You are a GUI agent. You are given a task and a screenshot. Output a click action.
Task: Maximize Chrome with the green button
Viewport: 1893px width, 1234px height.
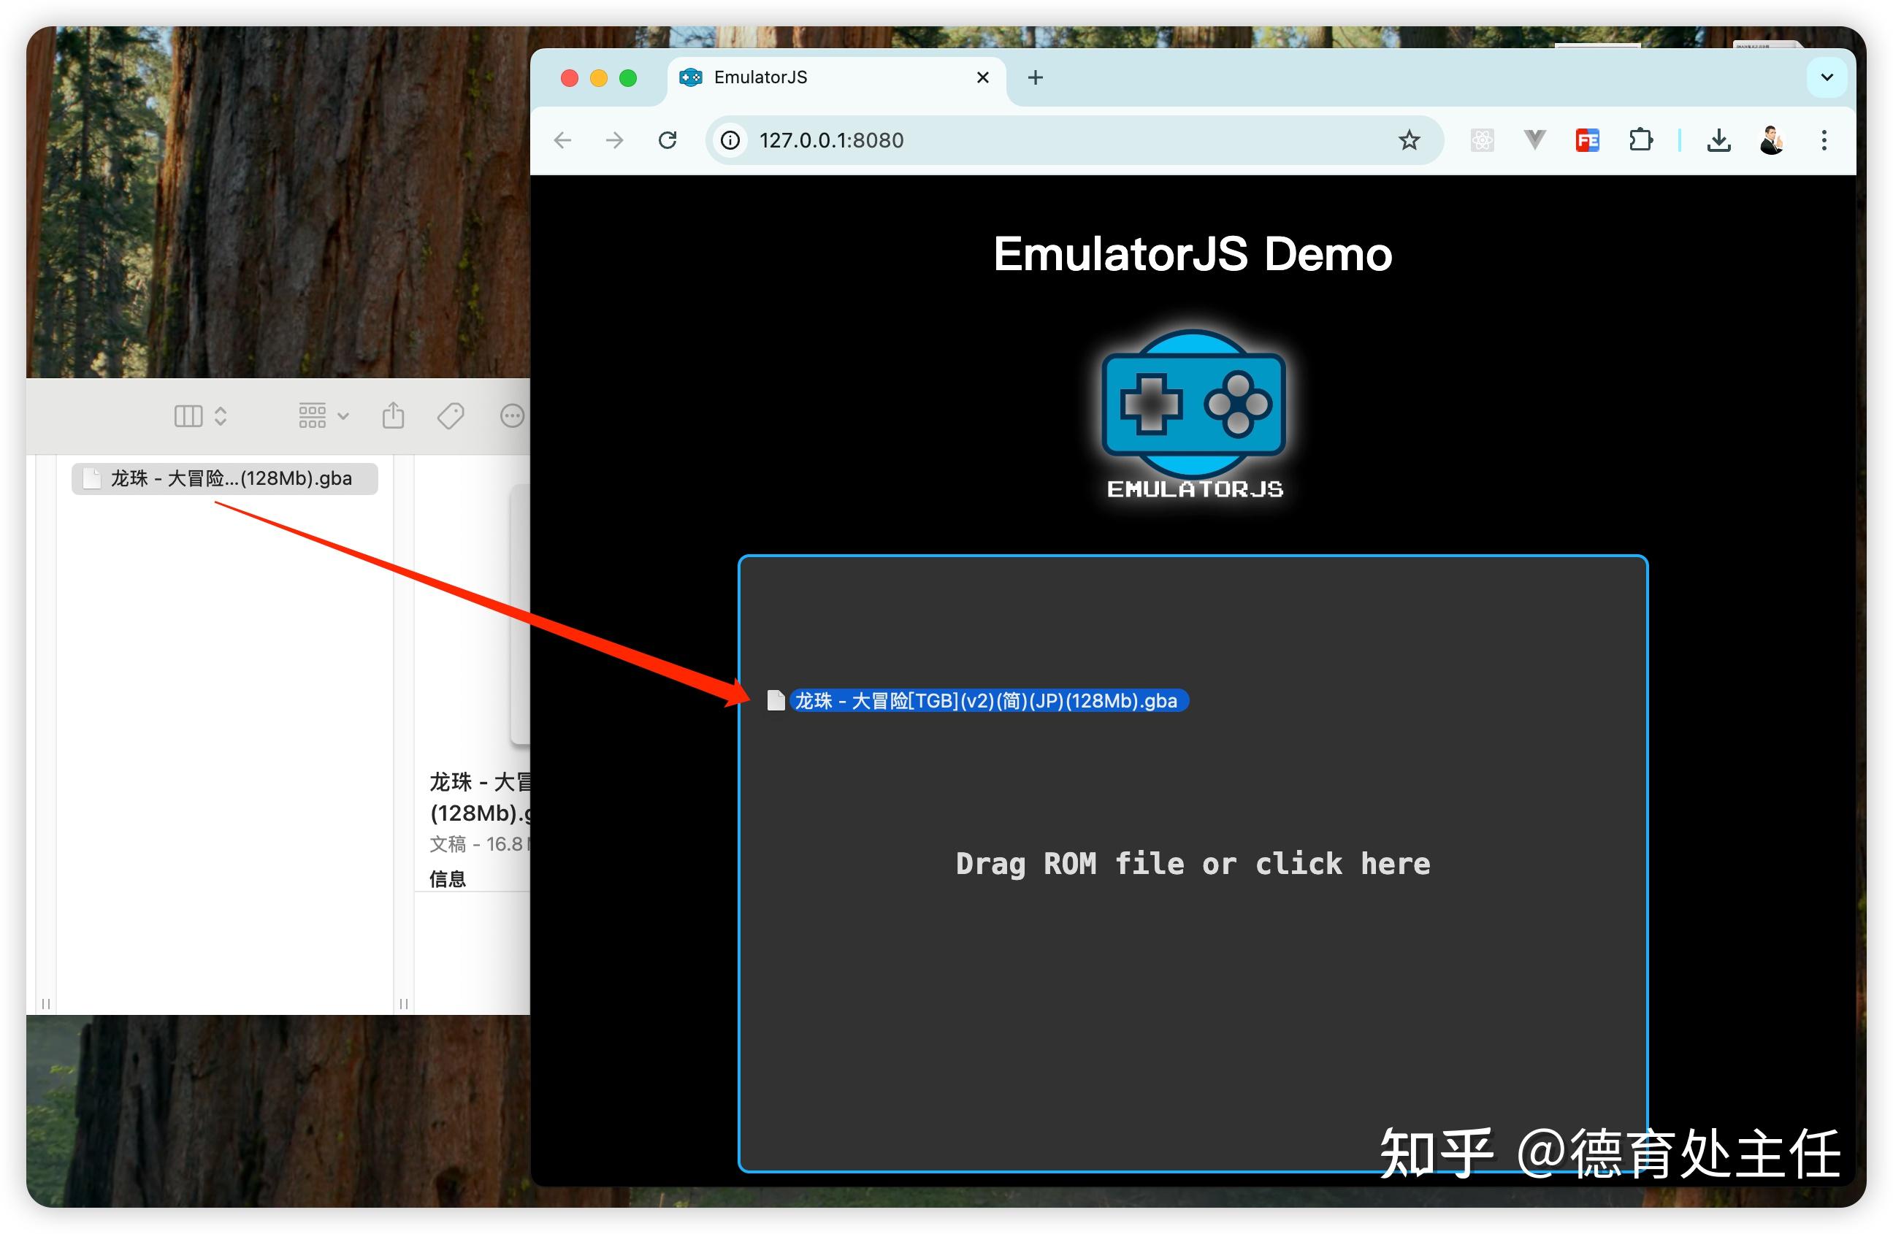[x=628, y=78]
